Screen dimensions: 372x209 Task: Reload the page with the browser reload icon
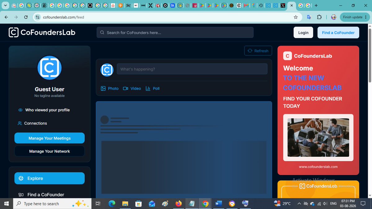tap(26, 17)
